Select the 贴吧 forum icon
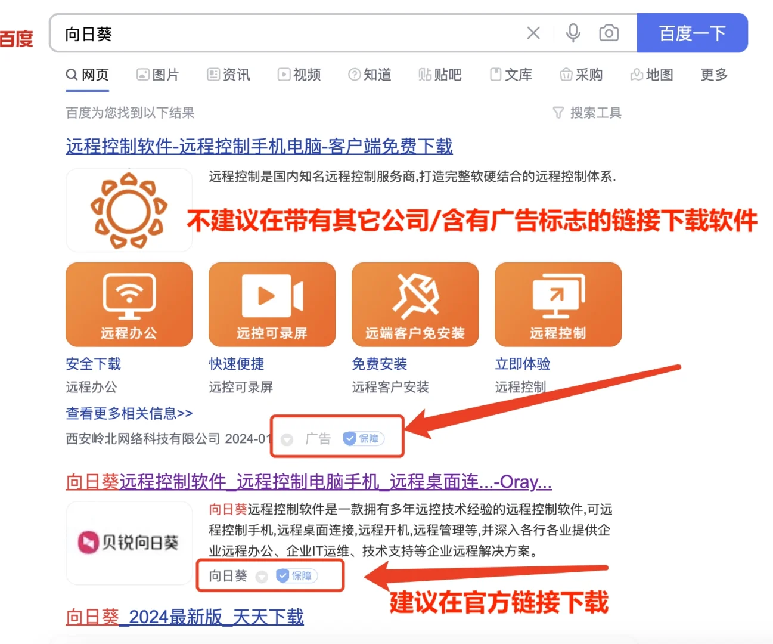This screenshot has width=773, height=644. point(425,75)
